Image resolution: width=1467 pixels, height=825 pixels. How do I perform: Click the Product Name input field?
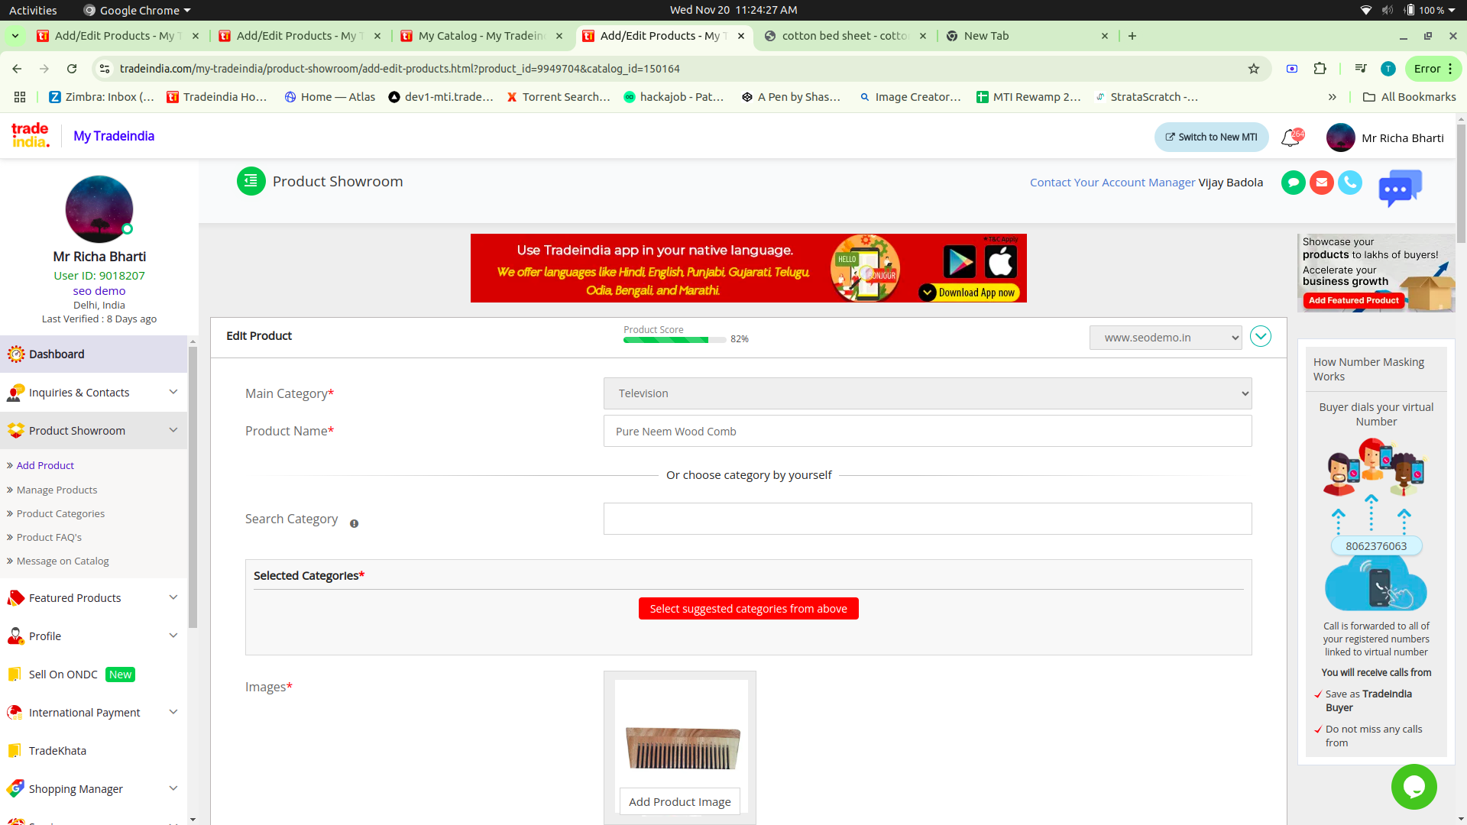(927, 432)
